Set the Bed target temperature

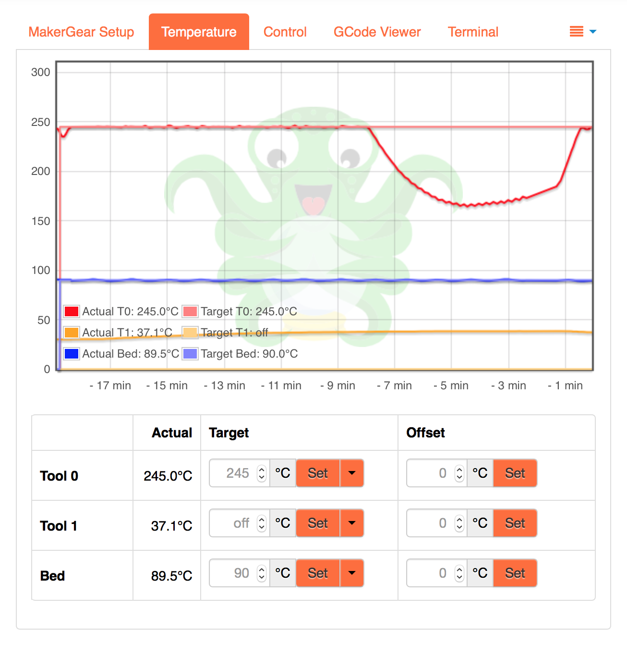click(318, 573)
